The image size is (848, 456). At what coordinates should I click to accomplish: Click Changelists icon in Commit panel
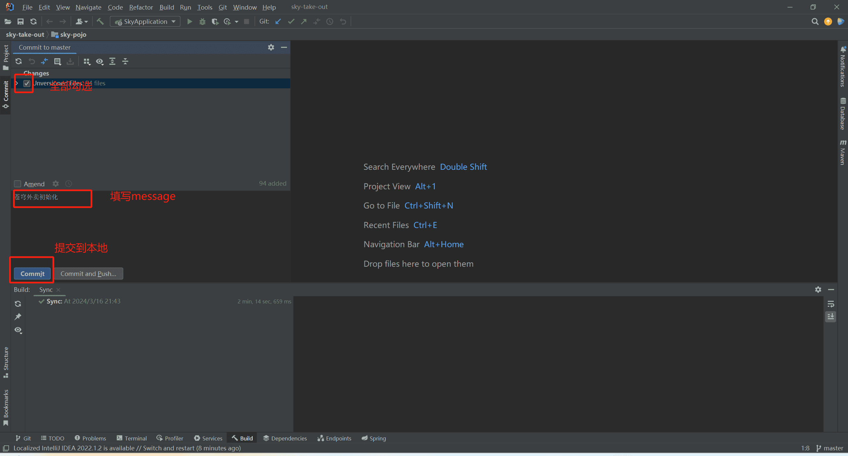57,61
